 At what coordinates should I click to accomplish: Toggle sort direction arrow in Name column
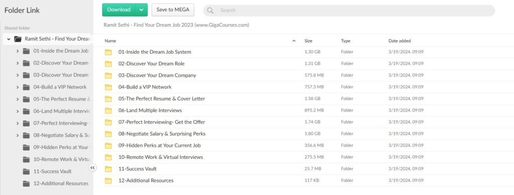294,41
